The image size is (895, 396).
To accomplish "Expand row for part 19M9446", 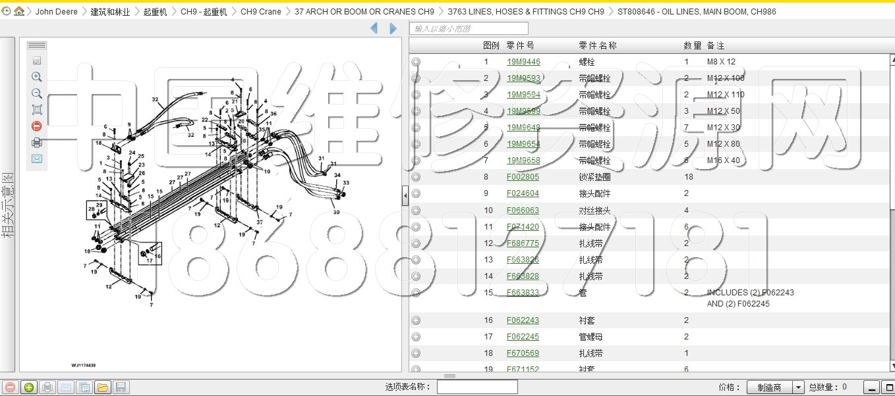I will pos(416,62).
